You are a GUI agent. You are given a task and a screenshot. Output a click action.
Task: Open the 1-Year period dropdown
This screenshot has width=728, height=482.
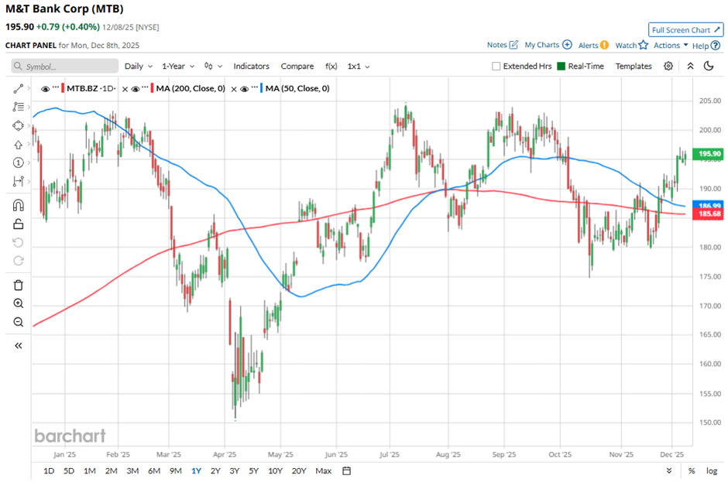(178, 67)
